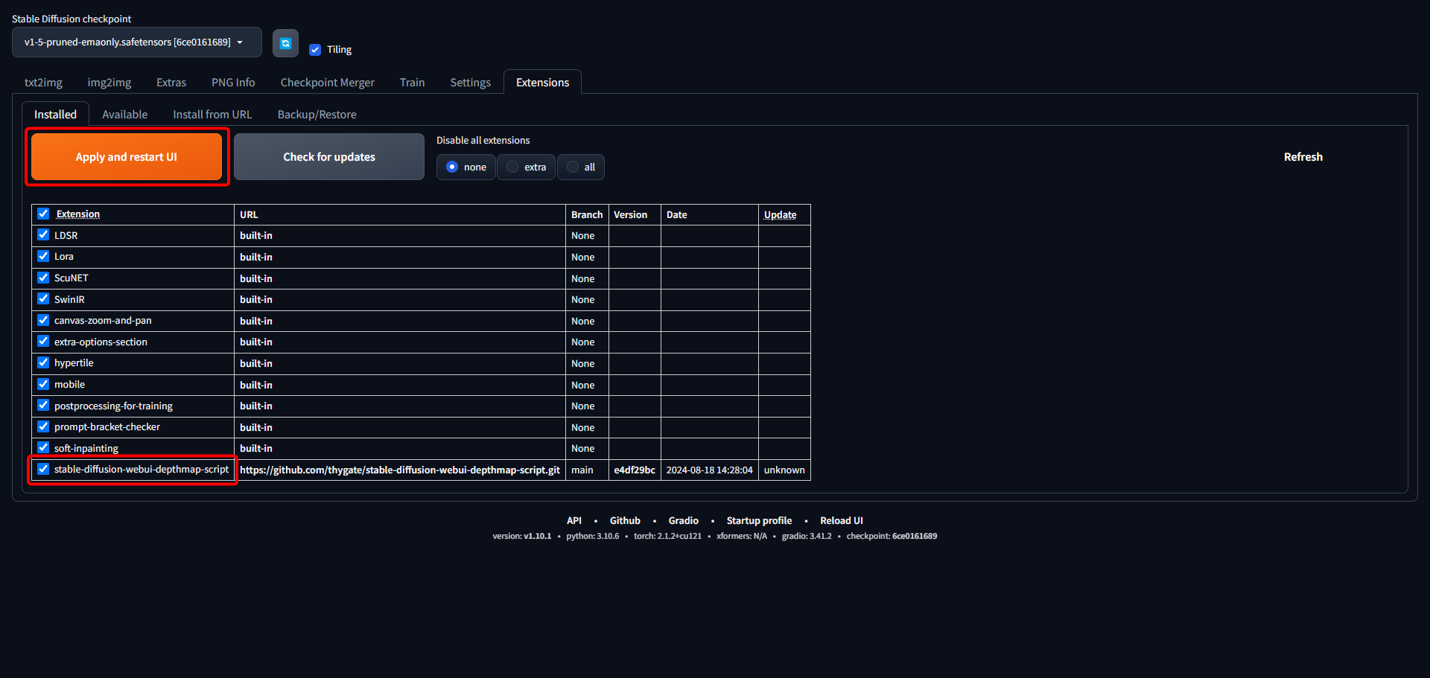The height and width of the screenshot is (678, 1430).
Task: Click the Reload UI footer link
Action: click(841, 521)
